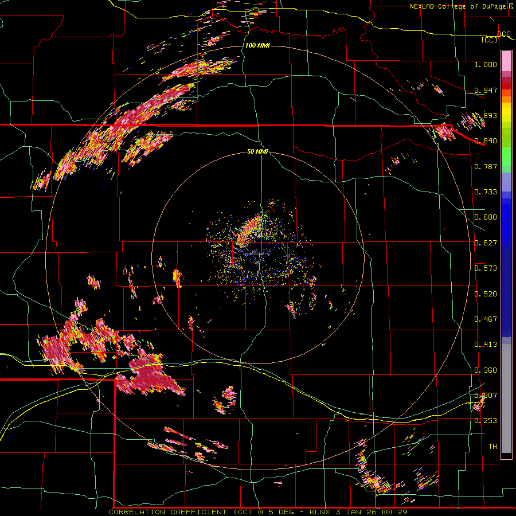Screen dimensions: 516x516
Task: Click the 0.520 scale value
Action: click(486, 294)
